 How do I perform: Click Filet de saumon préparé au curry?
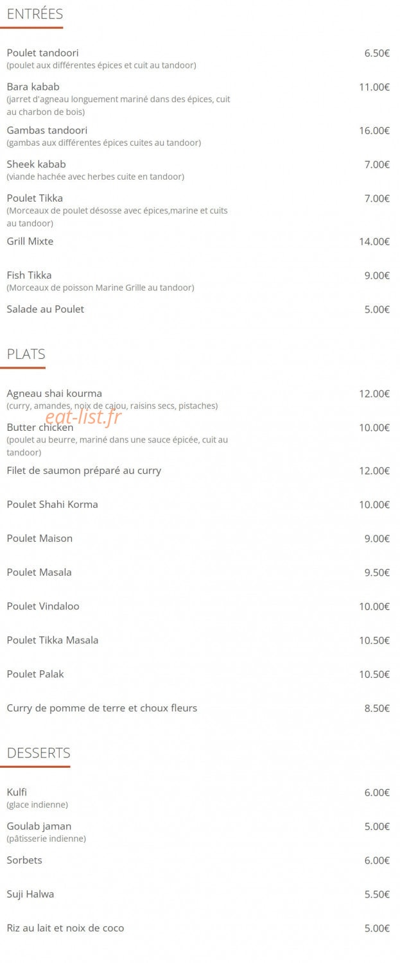click(84, 471)
